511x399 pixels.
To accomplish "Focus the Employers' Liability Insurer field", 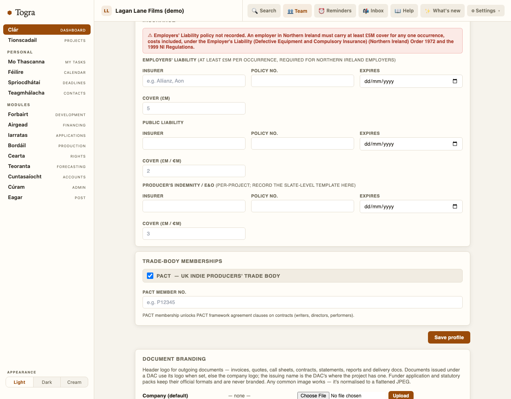I will tap(194, 81).
